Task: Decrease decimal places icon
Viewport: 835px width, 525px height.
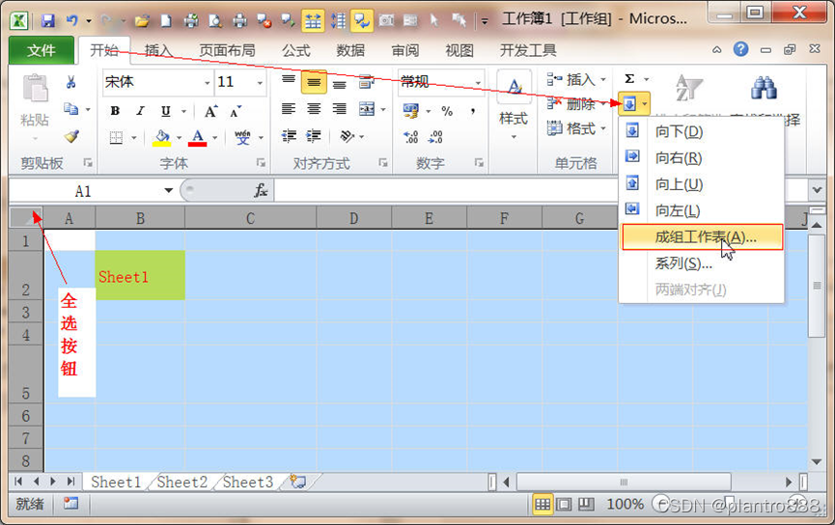Action: tap(435, 137)
